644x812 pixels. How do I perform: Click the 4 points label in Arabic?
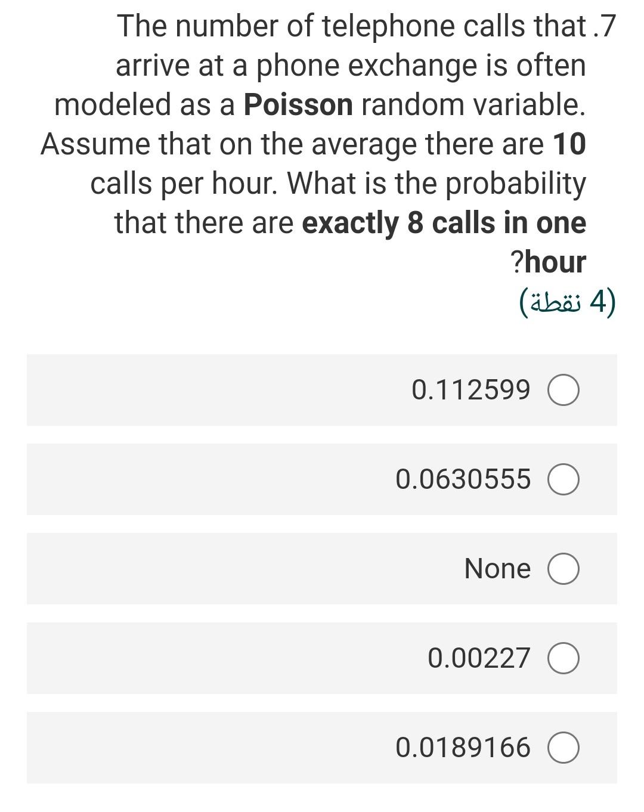(566, 302)
